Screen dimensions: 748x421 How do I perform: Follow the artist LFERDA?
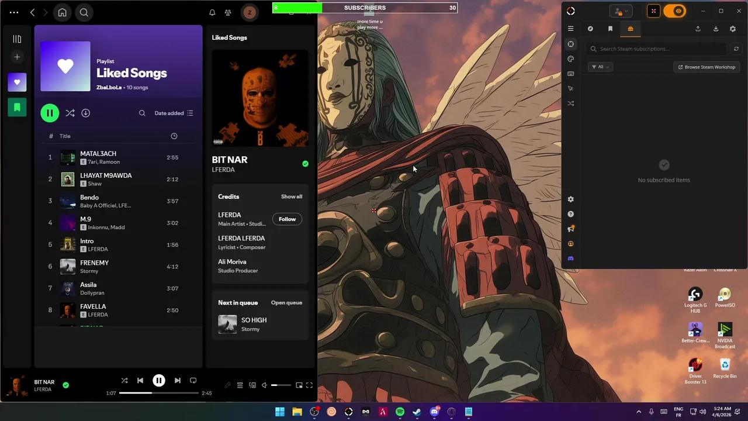point(287,219)
